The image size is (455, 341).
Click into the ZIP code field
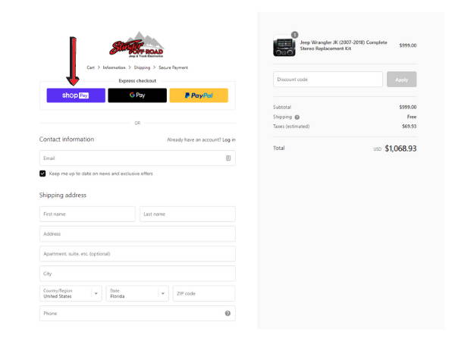coord(204,293)
